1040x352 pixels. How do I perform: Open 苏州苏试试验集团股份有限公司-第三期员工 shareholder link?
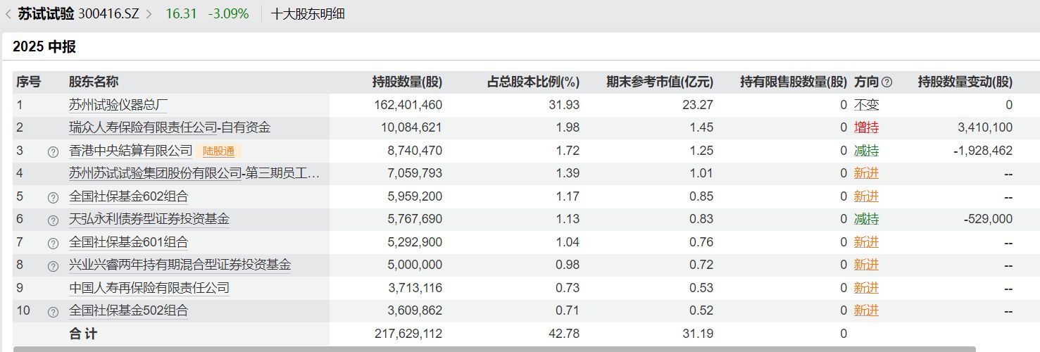194,173
